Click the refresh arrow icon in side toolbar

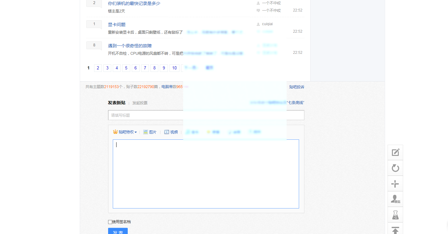pos(395,168)
